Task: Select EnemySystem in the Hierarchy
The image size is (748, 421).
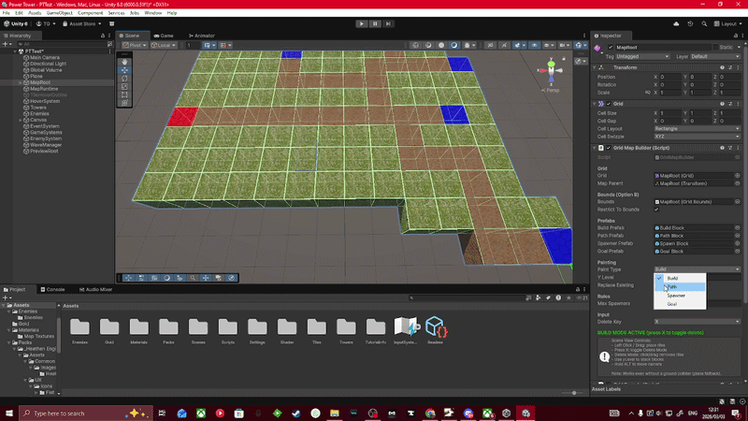Action: [46, 138]
